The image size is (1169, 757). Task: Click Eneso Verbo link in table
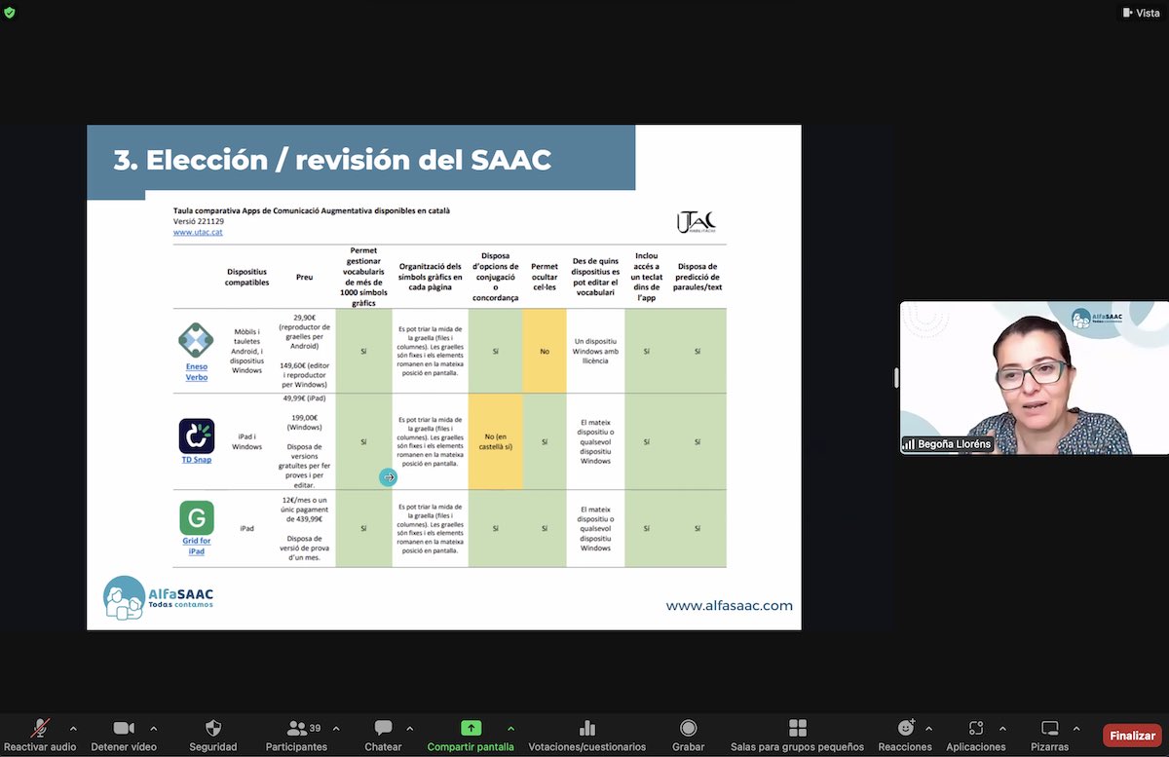[x=197, y=372]
